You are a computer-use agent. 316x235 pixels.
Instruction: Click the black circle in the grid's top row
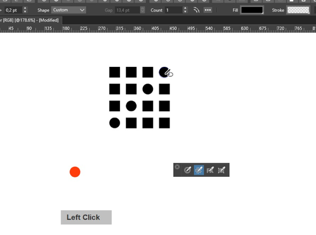pyautogui.click(x=164, y=73)
